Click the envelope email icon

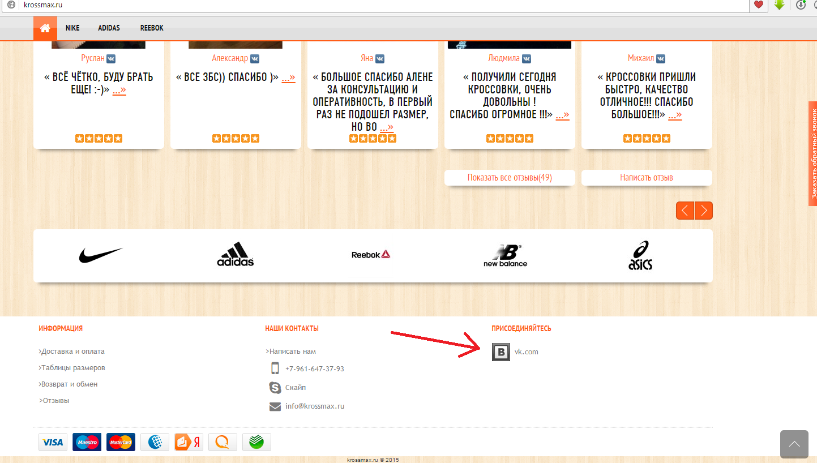(x=275, y=406)
